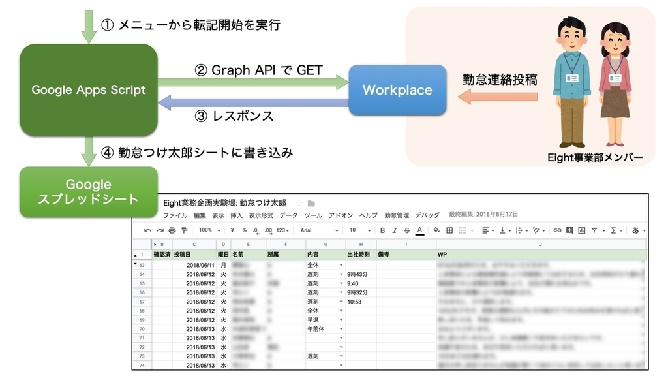This screenshot has height=376, width=668.
Task: Open the 表示 menu
Action: (x=218, y=215)
